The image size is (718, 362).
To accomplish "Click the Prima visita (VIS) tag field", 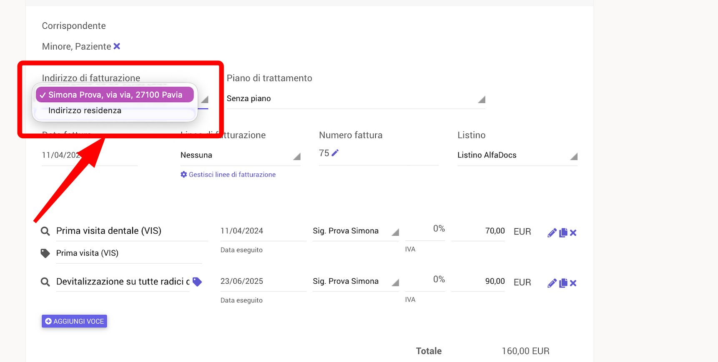I will pyautogui.click(x=129, y=253).
